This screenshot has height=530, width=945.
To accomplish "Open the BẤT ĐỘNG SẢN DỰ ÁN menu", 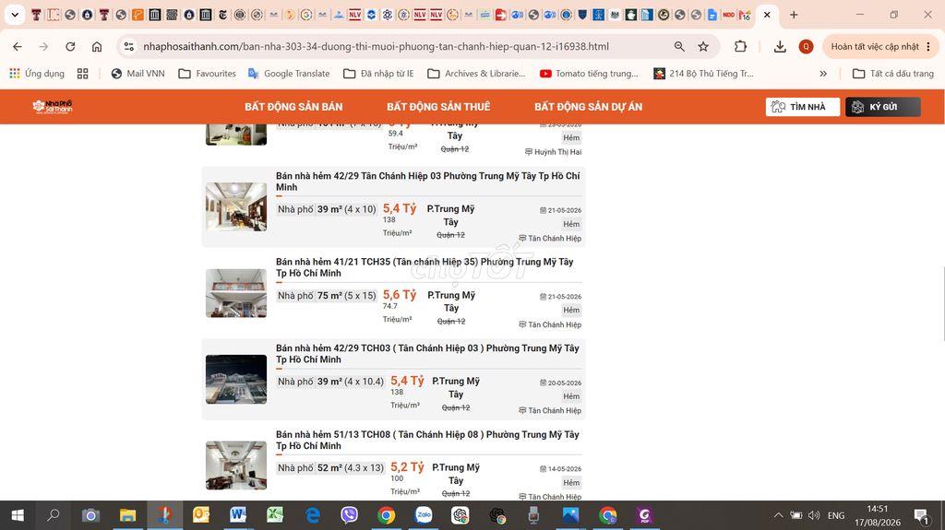I will (x=588, y=107).
